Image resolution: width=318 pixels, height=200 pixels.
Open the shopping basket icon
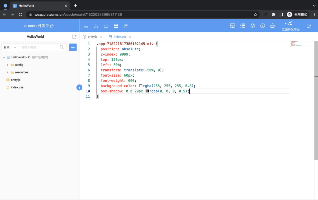click(x=272, y=26)
